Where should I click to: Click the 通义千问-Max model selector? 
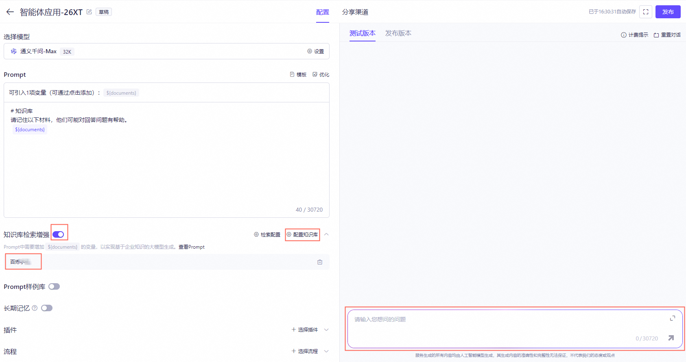[x=166, y=51]
